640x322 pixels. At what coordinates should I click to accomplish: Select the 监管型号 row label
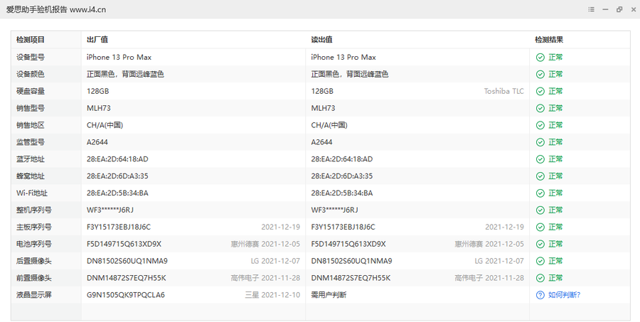(31, 142)
